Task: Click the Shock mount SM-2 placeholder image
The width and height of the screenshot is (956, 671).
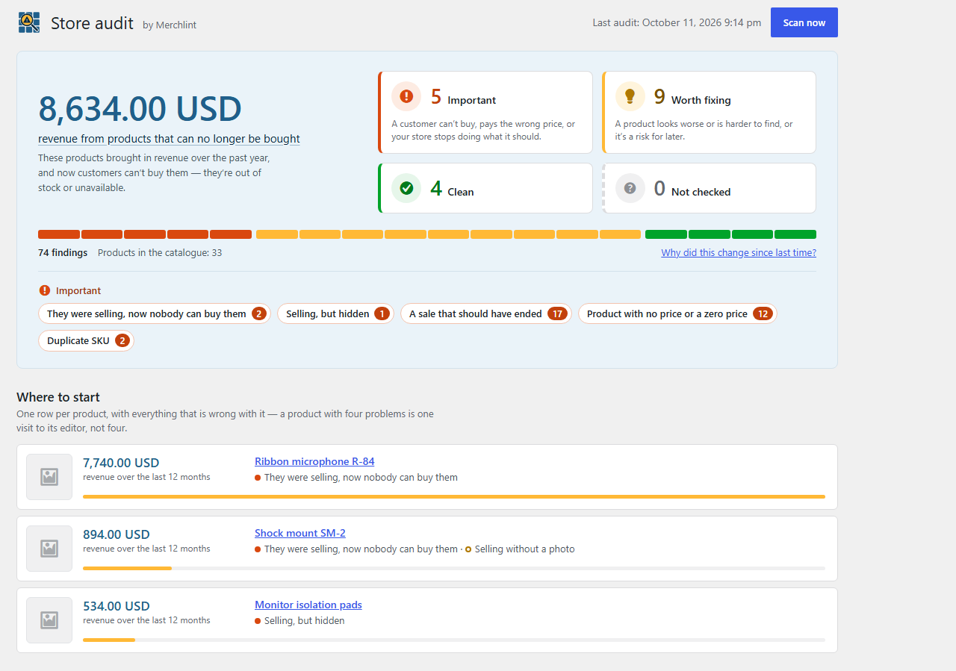Action: click(49, 549)
